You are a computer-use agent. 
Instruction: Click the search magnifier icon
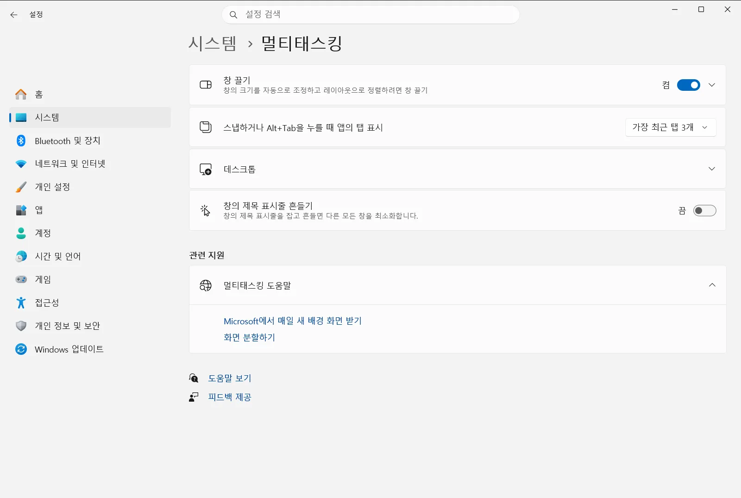[x=233, y=15]
